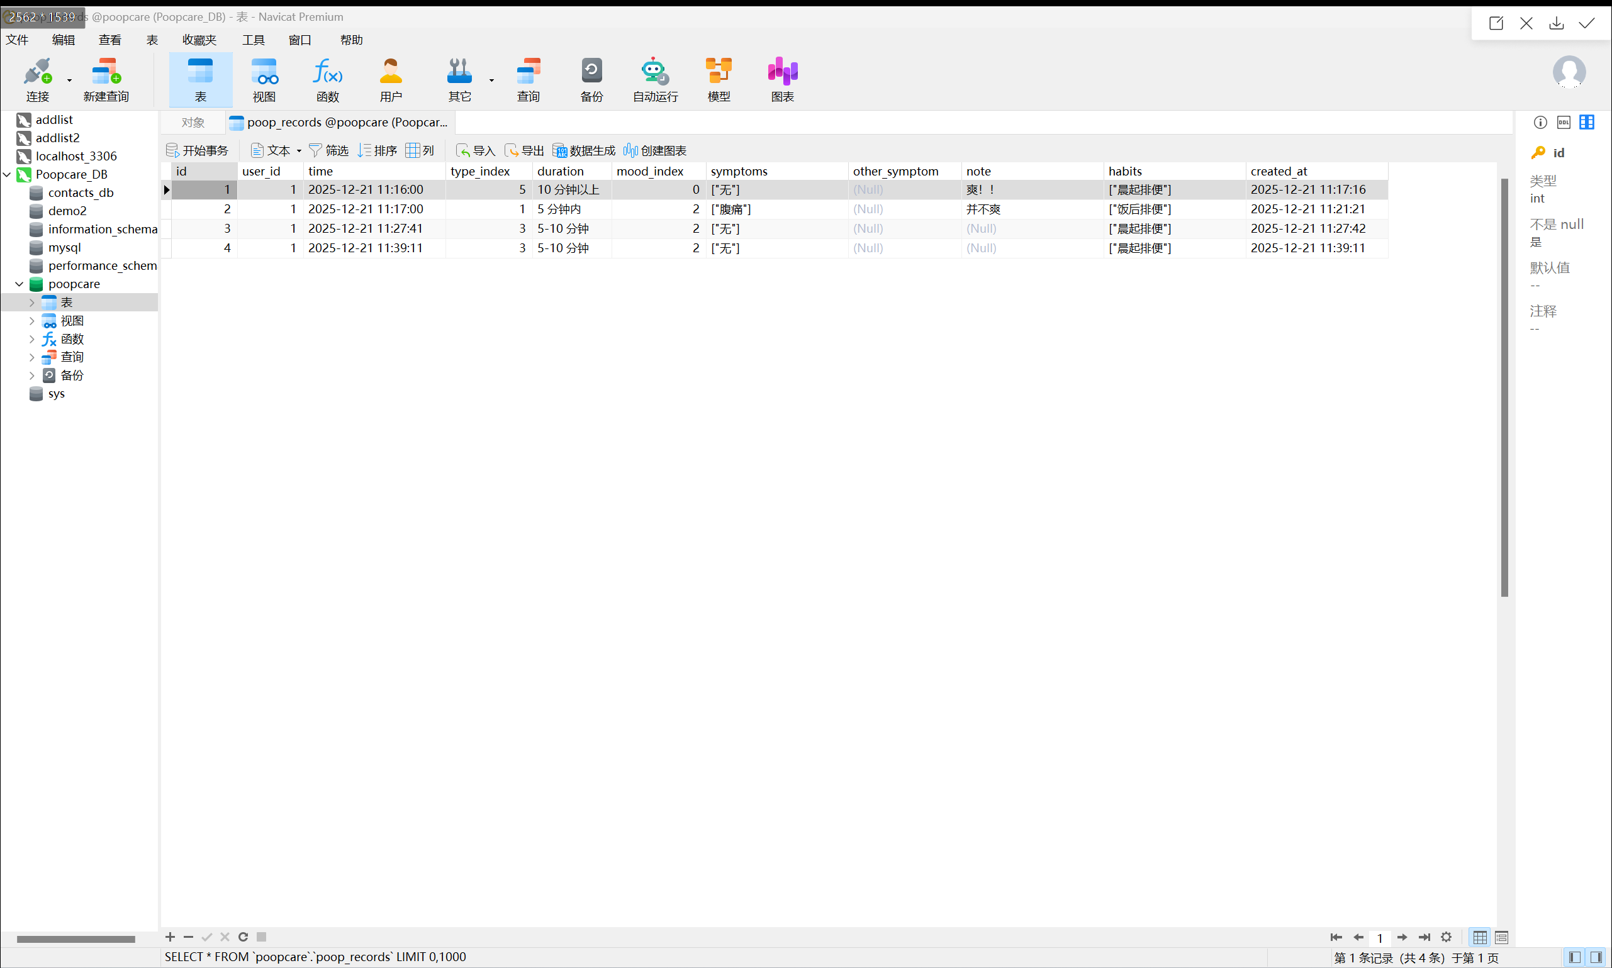Toggle the right information pane
Screen dimensions: 1612x968
(1596, 957)
